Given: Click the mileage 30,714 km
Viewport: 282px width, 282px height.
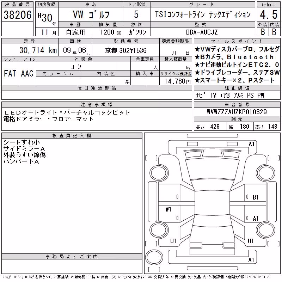Looking at the screenshot, I should pos(38,50).
